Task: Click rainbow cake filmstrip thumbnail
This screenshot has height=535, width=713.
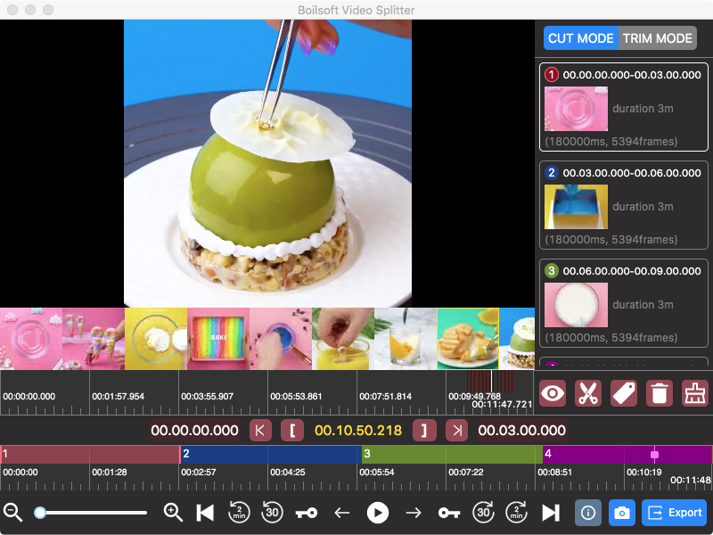Action: coord(218,339)
